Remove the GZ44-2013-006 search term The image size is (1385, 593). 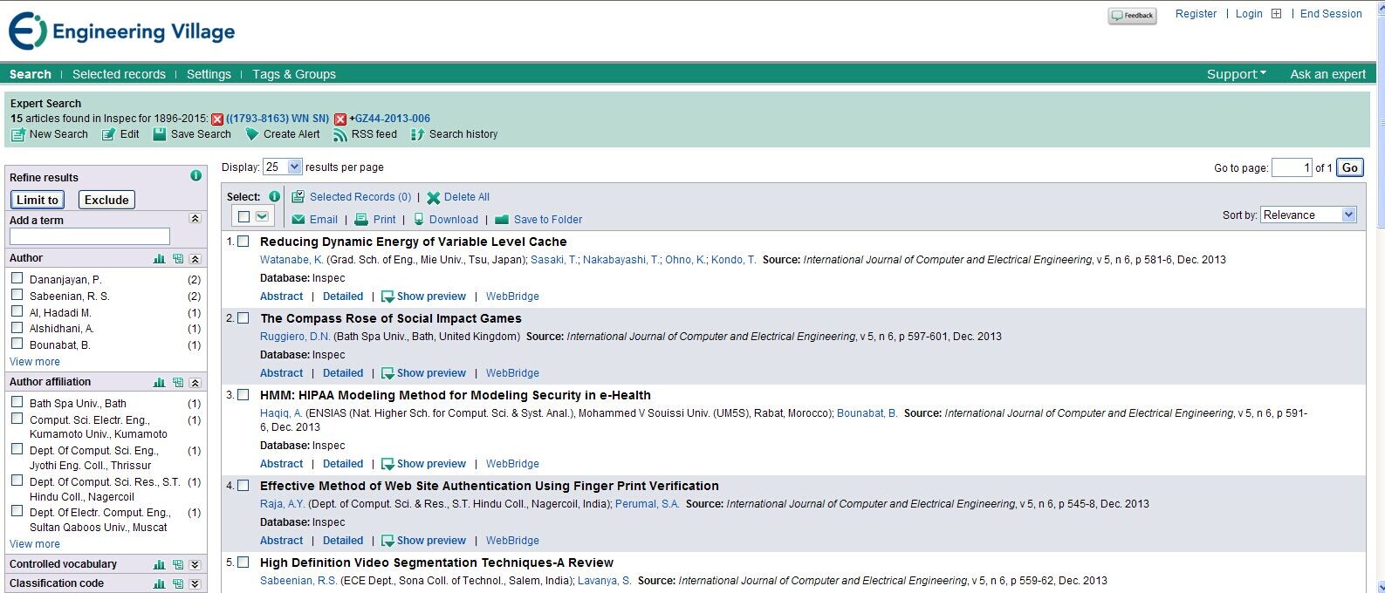tap(340, 119)
